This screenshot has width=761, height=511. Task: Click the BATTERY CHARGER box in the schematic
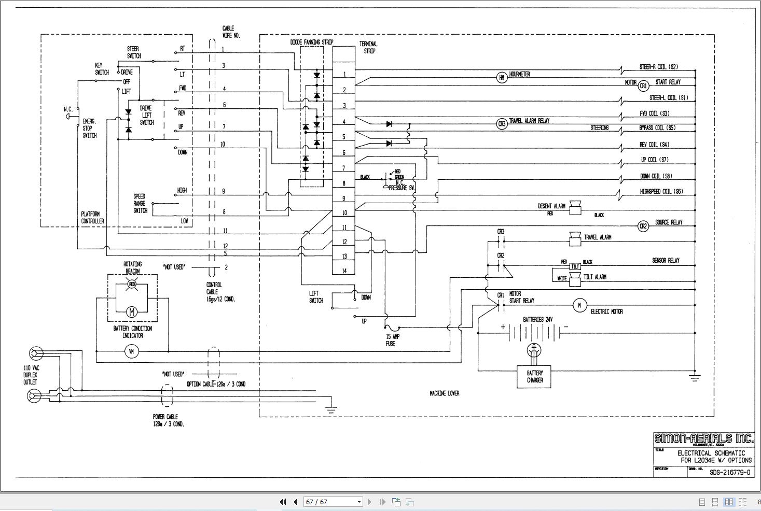pyautogui.click(x=534, y=377)
